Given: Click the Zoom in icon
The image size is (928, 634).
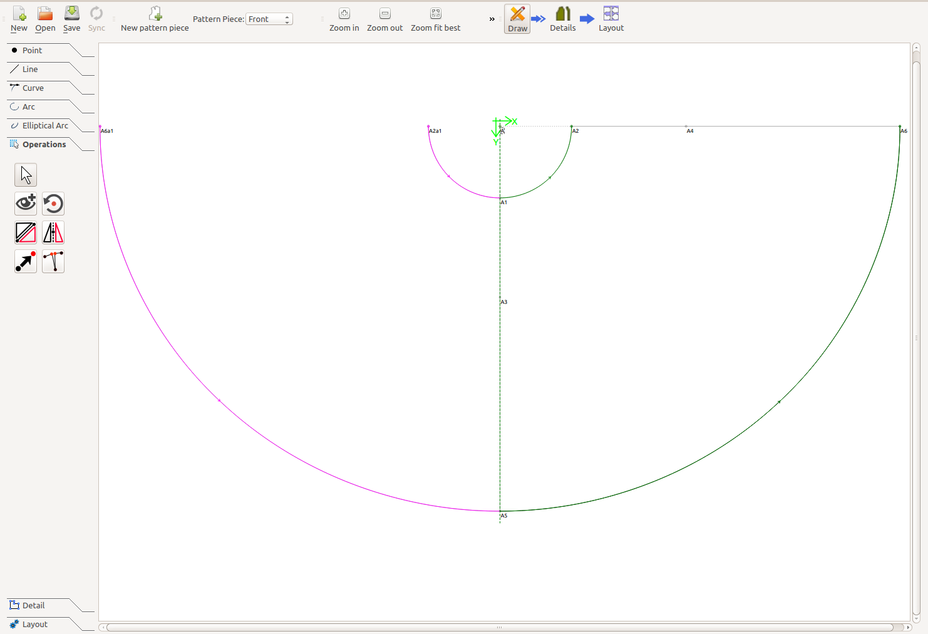Looking at the screenshot, I should click(344, 14).
